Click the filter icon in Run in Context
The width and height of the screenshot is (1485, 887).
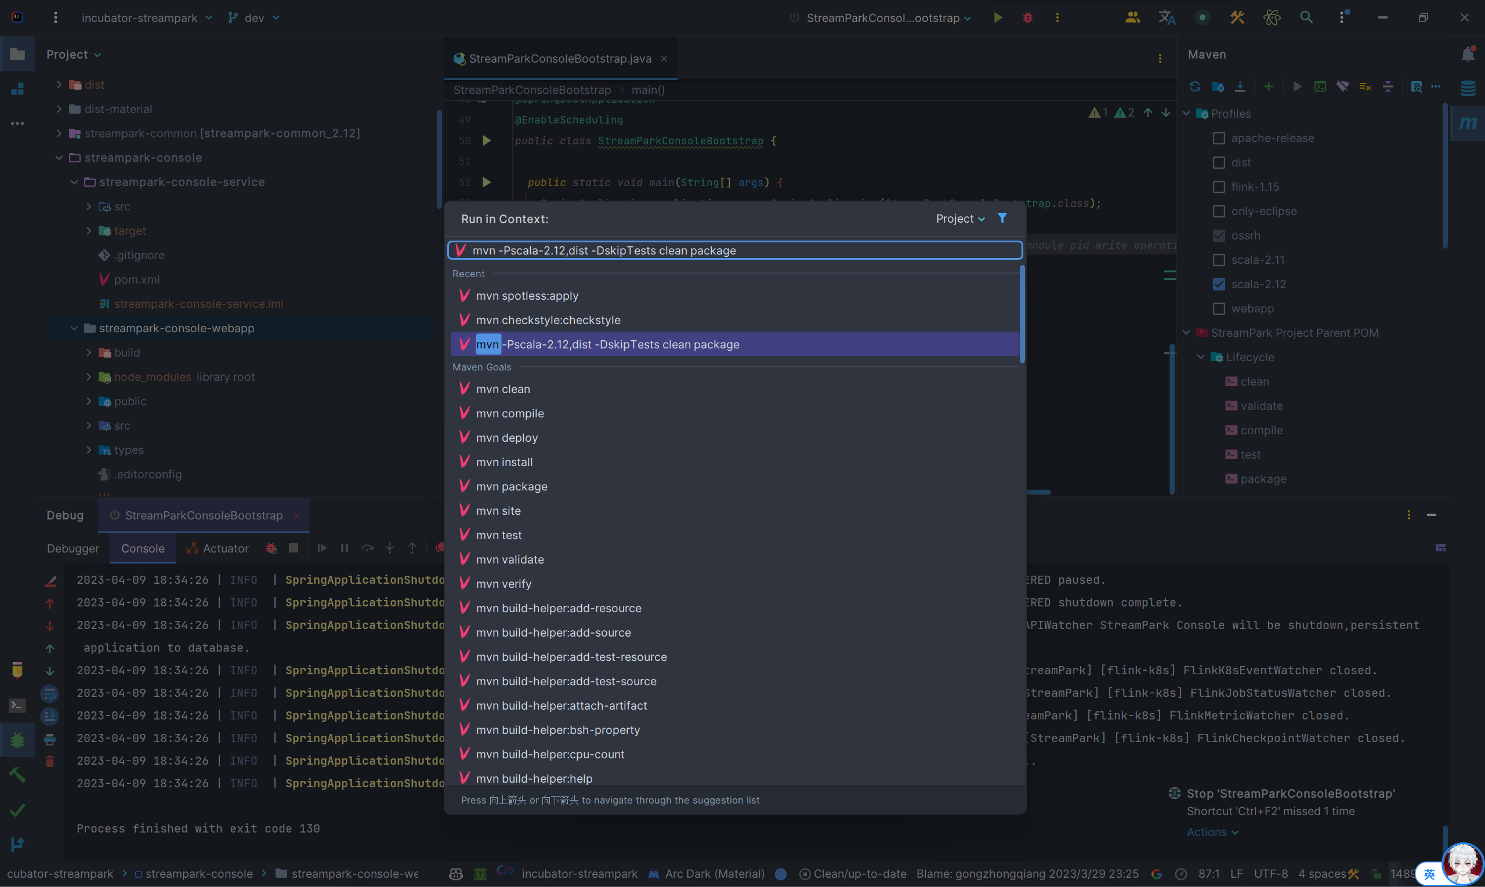(1002, 218)
